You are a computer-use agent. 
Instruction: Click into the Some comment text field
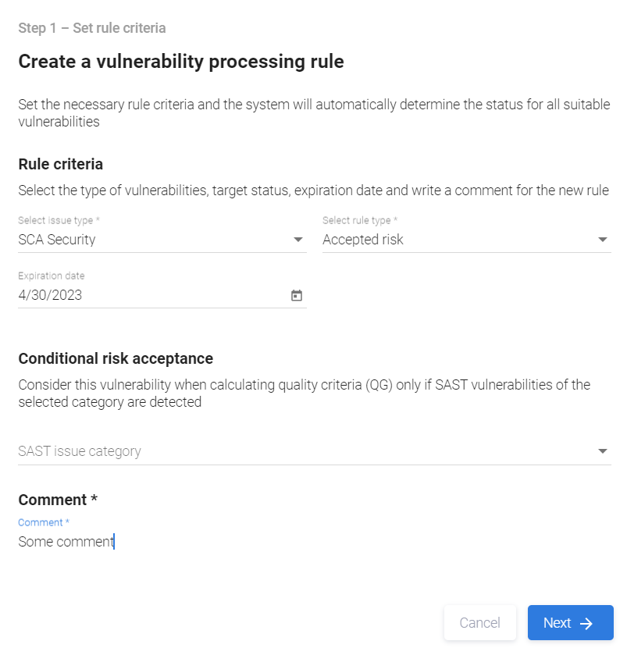tap(234, 541)
